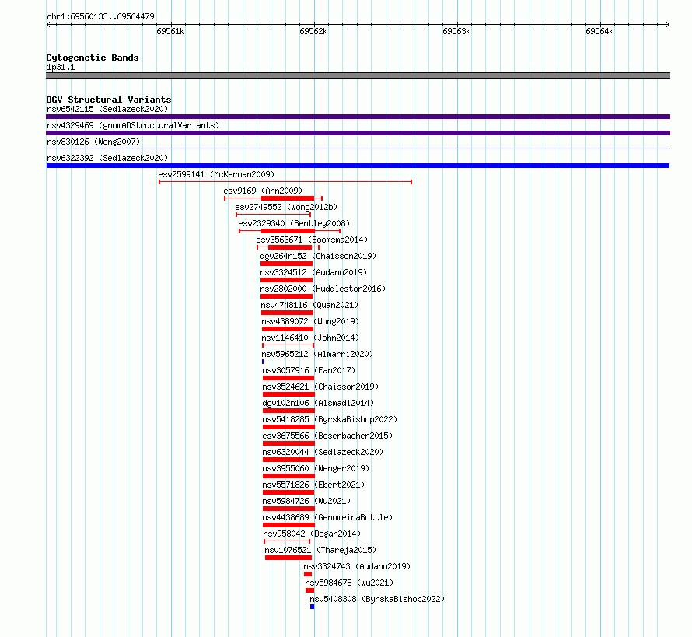Select nsv3524621 (Chaisson2019) label

320,387
